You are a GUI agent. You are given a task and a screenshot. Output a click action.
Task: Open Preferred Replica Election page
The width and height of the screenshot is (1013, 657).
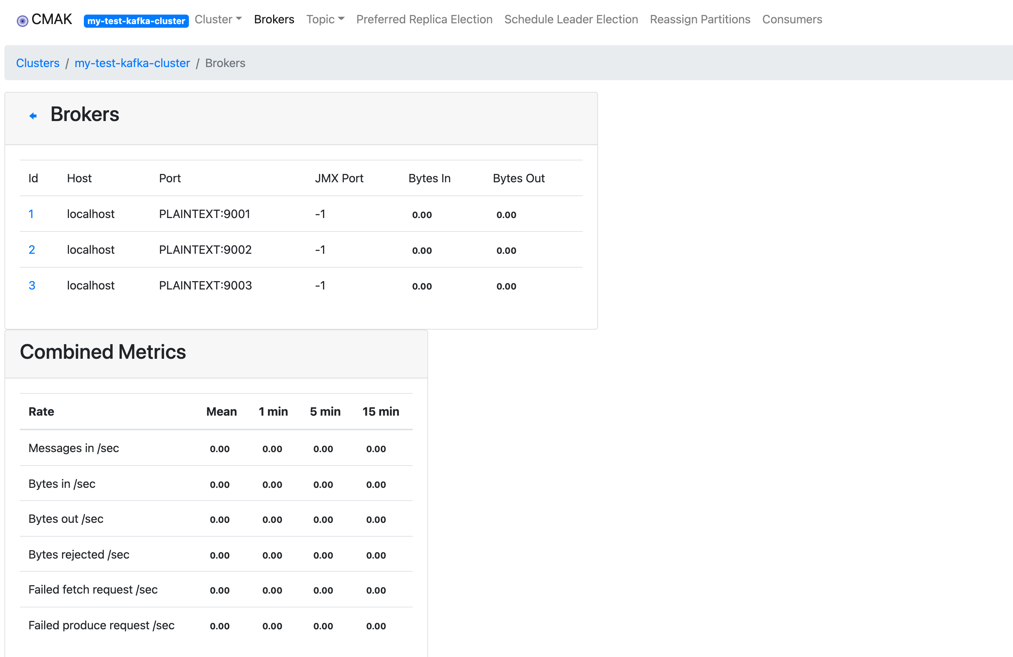pyautogui.click(x=424, y=19)
